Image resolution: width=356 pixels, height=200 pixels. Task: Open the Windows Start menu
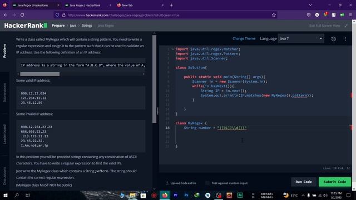[x=6, y=195]
